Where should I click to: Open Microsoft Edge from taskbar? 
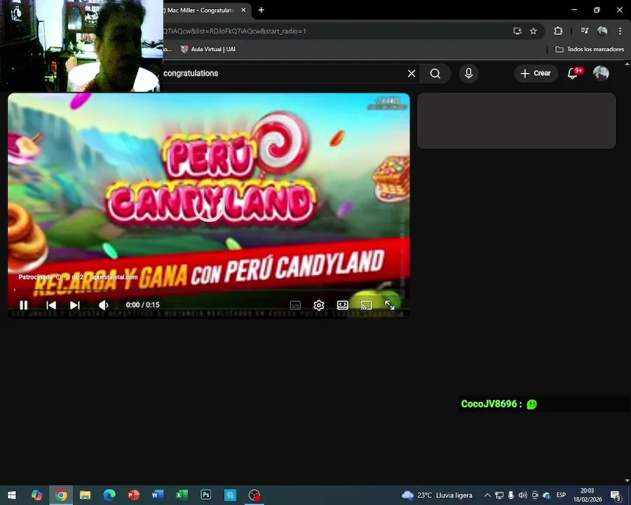[109, 495]
